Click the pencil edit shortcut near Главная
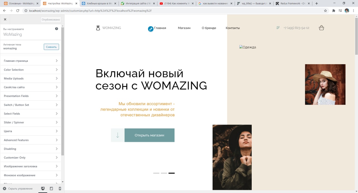This screenshot has width=358, height=193. point(151,29)
